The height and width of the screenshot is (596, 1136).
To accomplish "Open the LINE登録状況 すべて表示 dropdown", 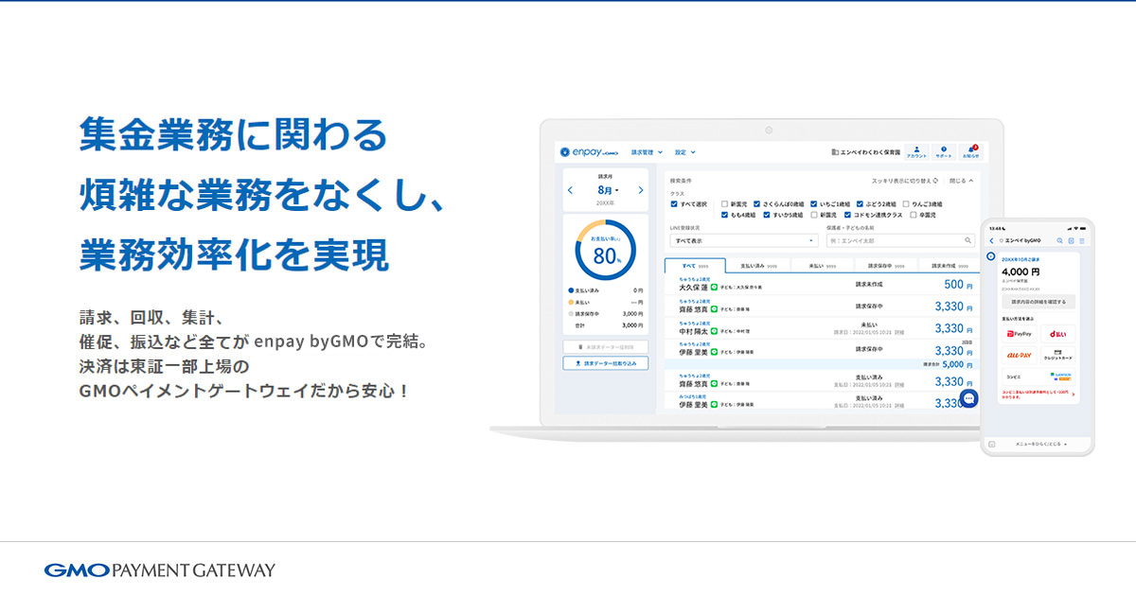I will 743,240.
